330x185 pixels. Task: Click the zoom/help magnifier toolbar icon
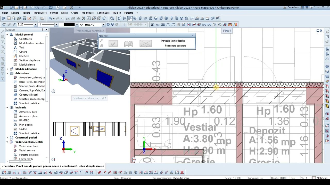112,18
